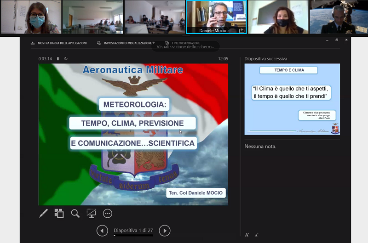The height and width of the screenshot is (243, 368).
Task: Click Mostra barra delle applicazioni
Action: tap(59, 43)
